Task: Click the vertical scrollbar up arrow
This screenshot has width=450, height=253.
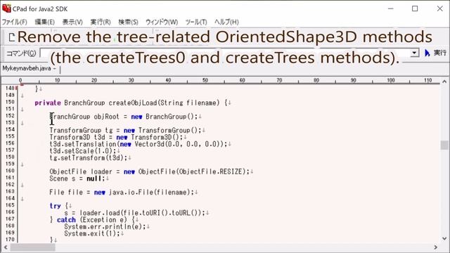Action: pos(444,82)
